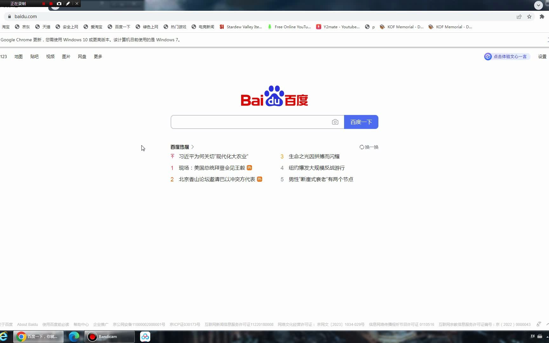The width and height of the screenshot is (549, 343).
Task: Open the Baidu Netdisk taskbar icon
Action: click(145, 337)
